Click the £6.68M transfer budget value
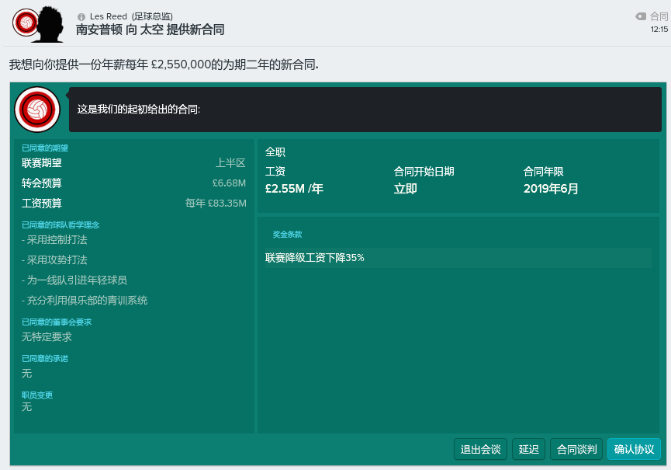The height and width of the screenshot is (470, 671). [229, 183]
